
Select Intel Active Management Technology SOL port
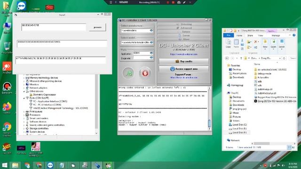point(61,108)
